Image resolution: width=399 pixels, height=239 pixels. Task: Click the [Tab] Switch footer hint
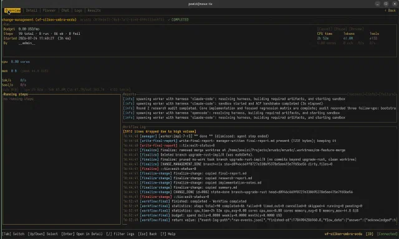(x=13, y=234)
